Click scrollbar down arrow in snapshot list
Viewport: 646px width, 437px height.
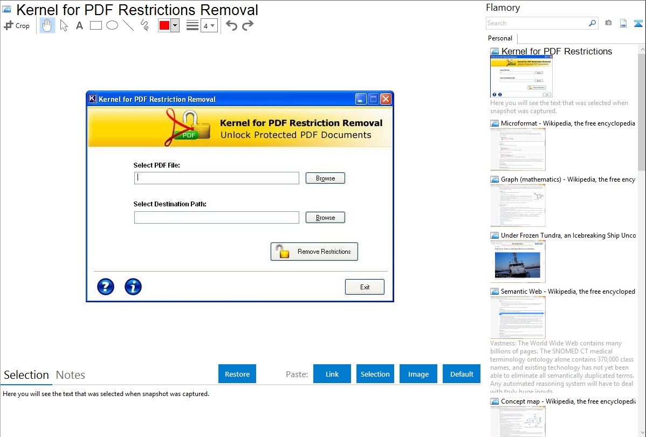tap(642, 433)
